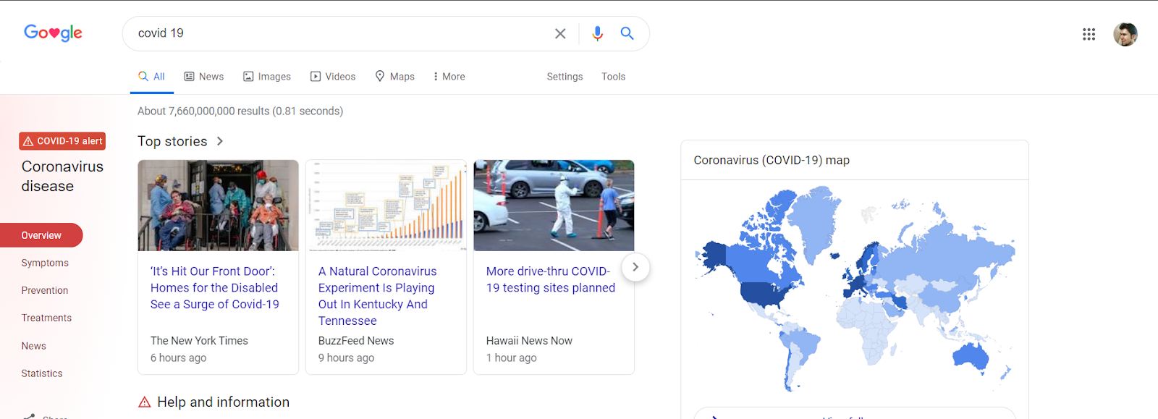The width and height of the screenshot is (1158, 419).
Task: Switch to the Images search tab
Action: (x=267, y=77)
